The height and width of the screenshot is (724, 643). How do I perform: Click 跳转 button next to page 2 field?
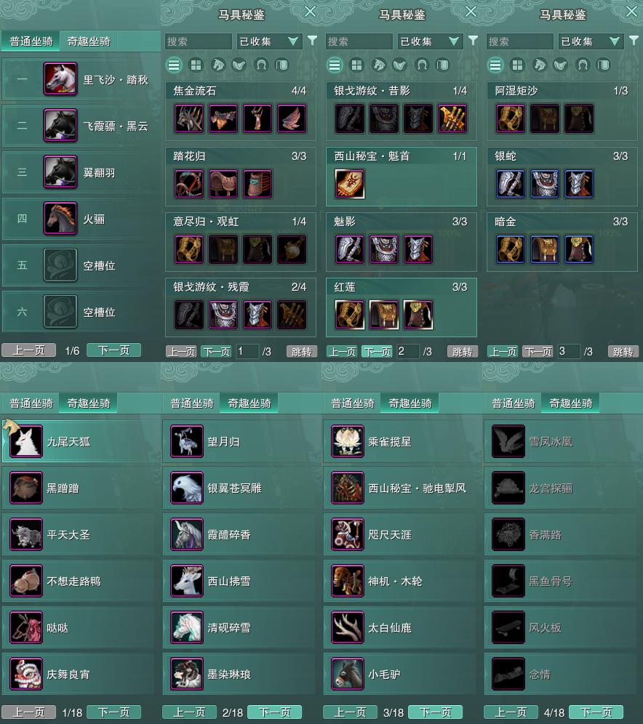pos(463,352)
